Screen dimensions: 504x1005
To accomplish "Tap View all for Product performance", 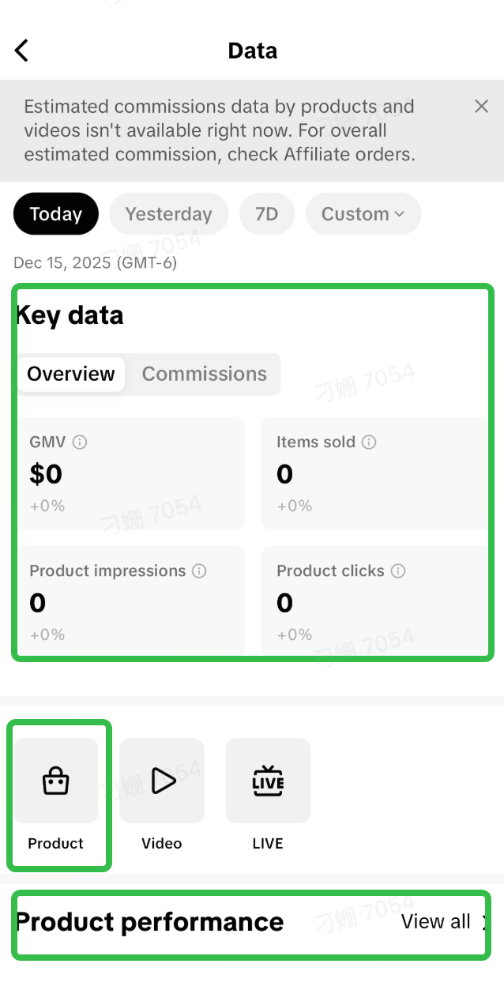I will coord(435,922).
